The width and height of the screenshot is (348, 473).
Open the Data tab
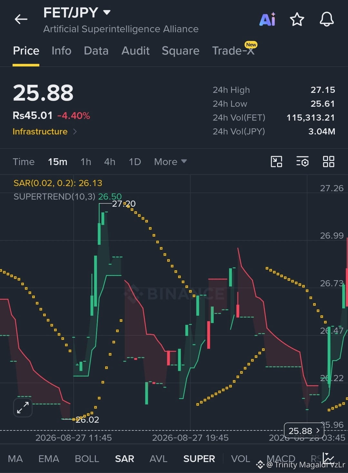tap(96, 51)
